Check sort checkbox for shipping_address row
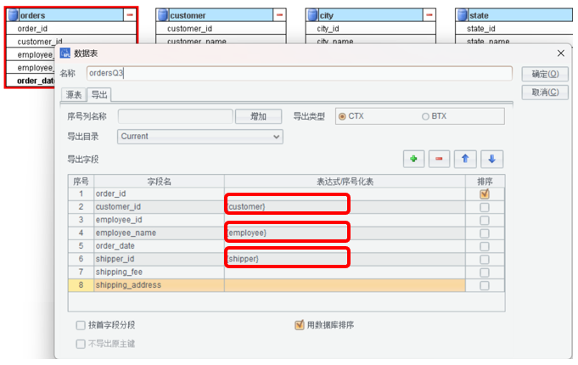578x365 pixels. (485, 286)
